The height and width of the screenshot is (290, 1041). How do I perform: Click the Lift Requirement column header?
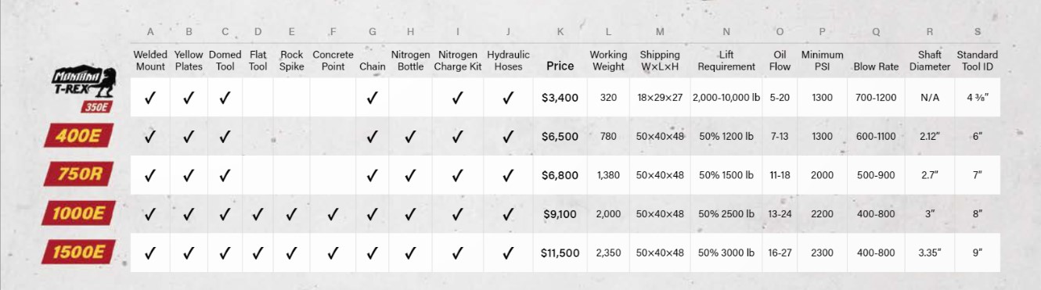(726, 61)
